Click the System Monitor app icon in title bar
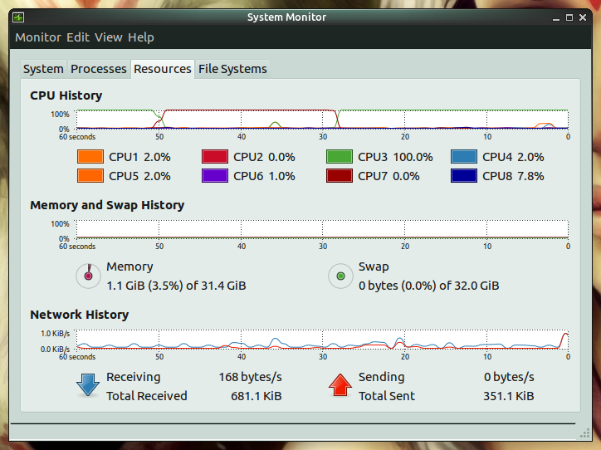Image resolution: width=601 pixels, height=450 pixels. 18,17
